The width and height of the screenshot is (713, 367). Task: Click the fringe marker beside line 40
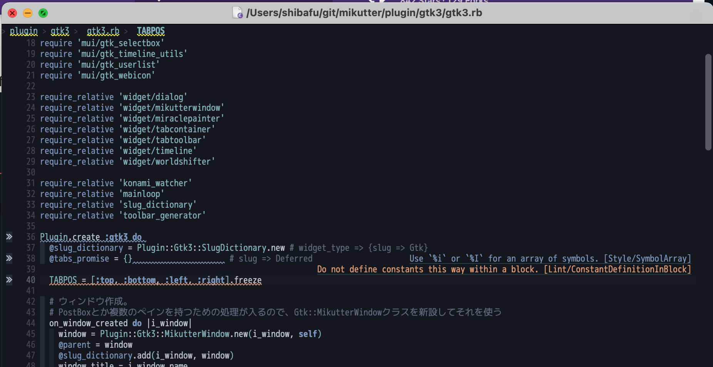coord(9,280)
